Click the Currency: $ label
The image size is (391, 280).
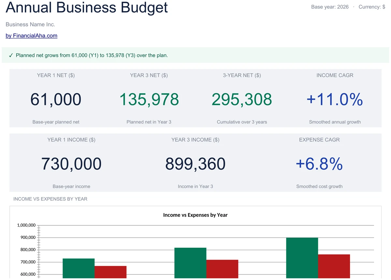[372, 7]
